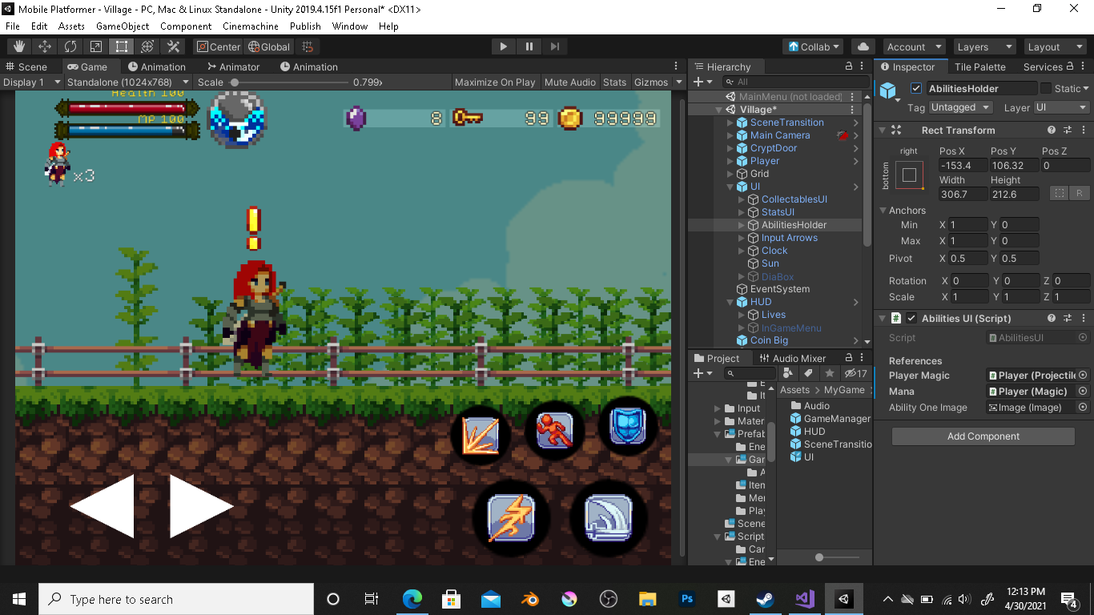Click Search by Type icon in Project
The width and height of the screenshot is (1094, 615).
788,373
